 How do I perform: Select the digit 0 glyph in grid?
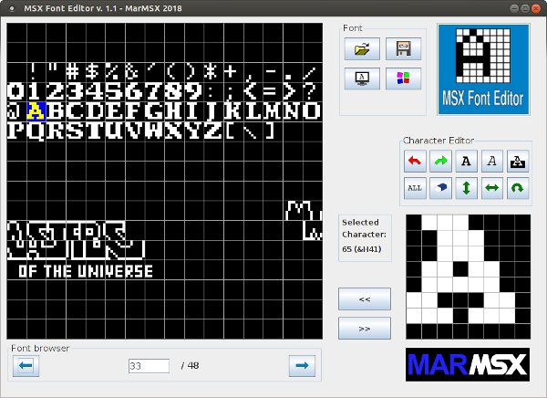pyautogui.click(x=16, y=92)
